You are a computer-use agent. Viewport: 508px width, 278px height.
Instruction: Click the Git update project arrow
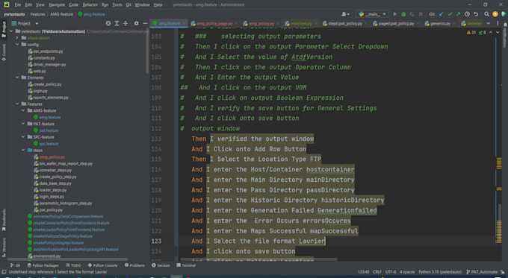click(442, 14)
